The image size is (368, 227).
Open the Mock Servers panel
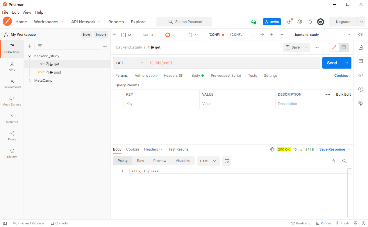click(12, 101)
